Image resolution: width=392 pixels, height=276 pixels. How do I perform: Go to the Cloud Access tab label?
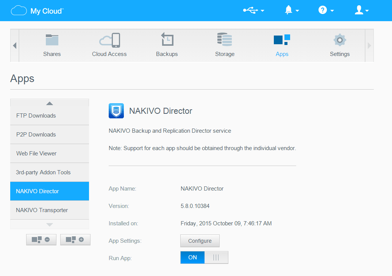pos(109,54)
